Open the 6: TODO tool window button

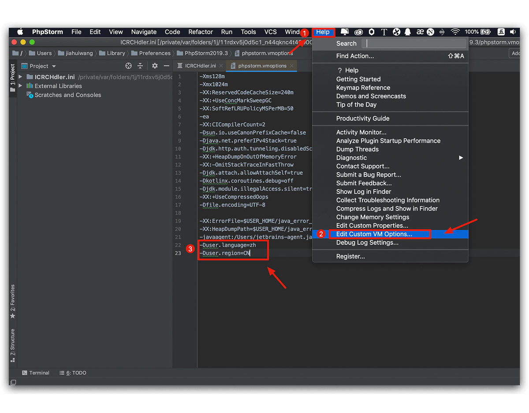click(73, 372)
